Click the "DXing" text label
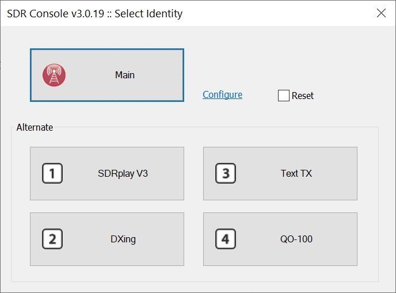 123,239
